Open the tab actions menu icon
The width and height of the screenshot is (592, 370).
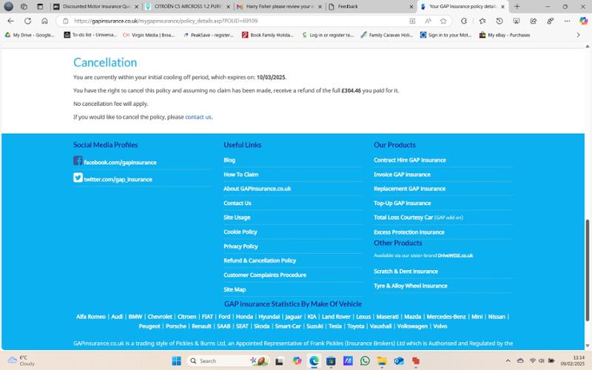tap(40, 7)
